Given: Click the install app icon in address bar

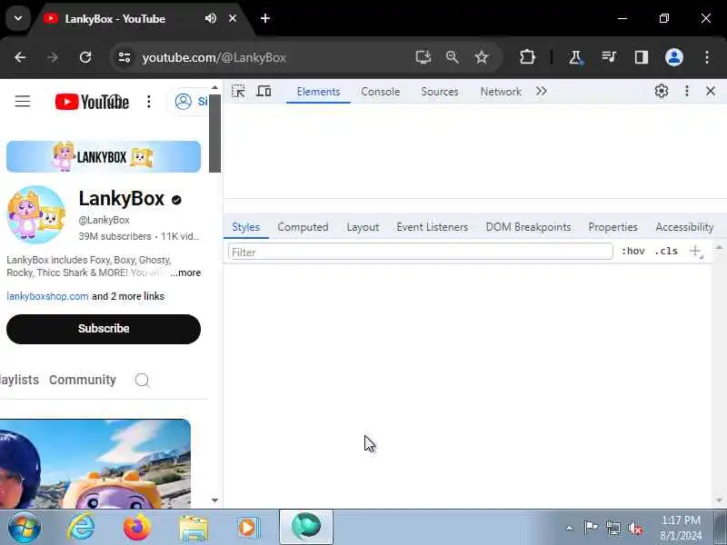Looking at the screenshot, I should click(x=423, y=57).
